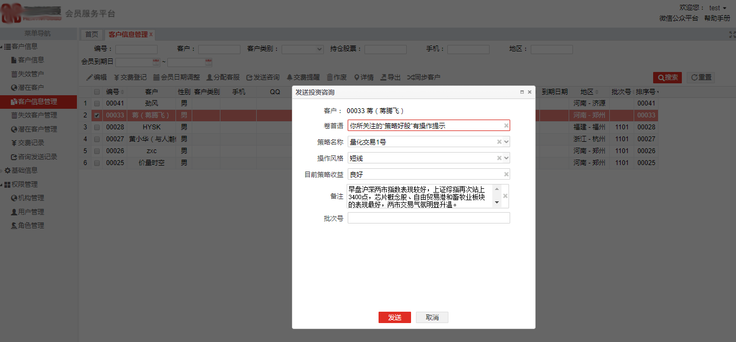
Task: Check the row checkbox for 00041 劲风
Action: point(97,103)
